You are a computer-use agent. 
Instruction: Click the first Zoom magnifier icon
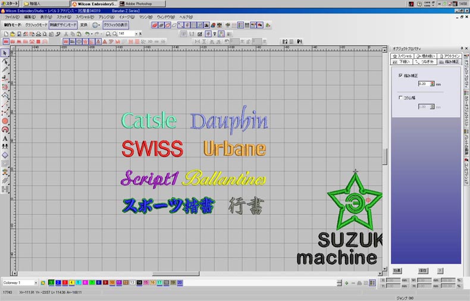pyautogui.click(x=108, y=34)
